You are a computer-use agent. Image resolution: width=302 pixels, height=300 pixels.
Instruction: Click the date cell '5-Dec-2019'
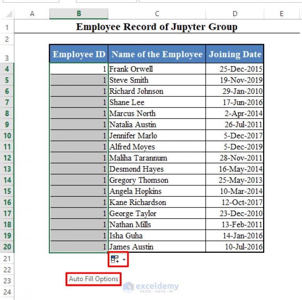(235, 147)
